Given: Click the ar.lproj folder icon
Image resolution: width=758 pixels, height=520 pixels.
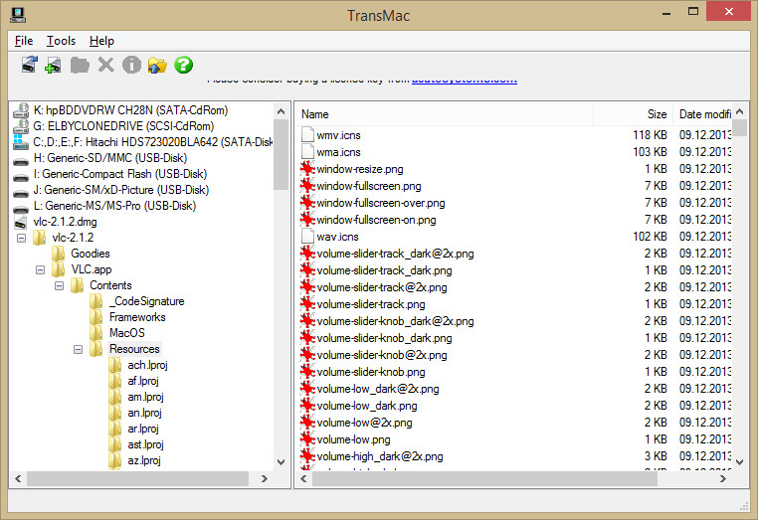Looking at the screenshot, I should point(114,430).
